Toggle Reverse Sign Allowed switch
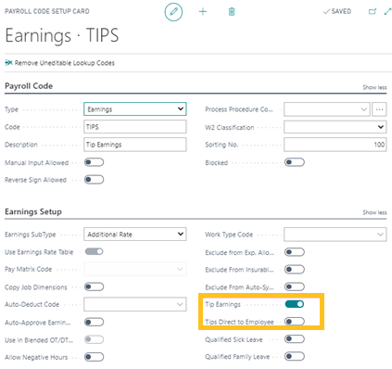The height and width of the screenshot is (369, 392). [x=94, y=180]
